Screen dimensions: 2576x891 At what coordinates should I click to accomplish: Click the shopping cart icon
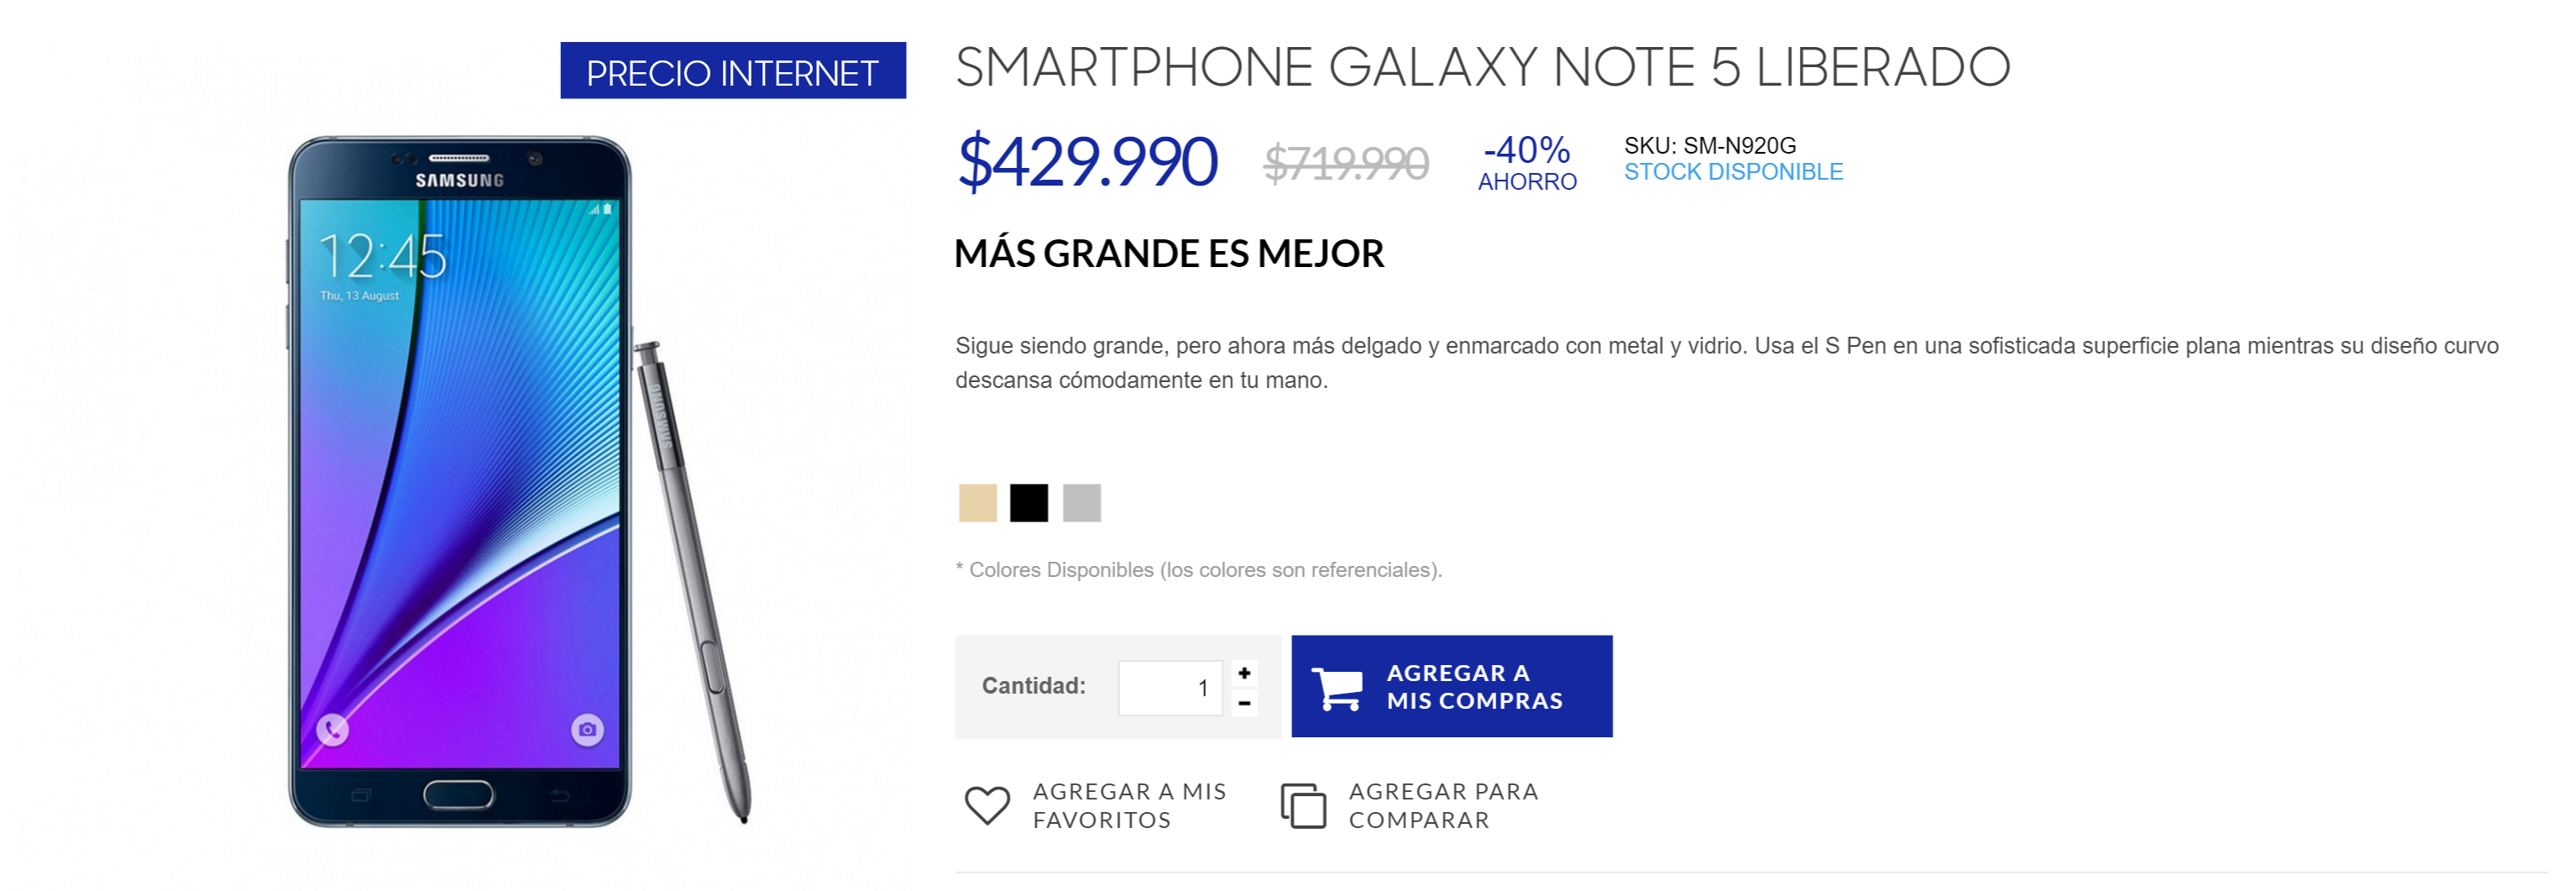(1337, 687)
